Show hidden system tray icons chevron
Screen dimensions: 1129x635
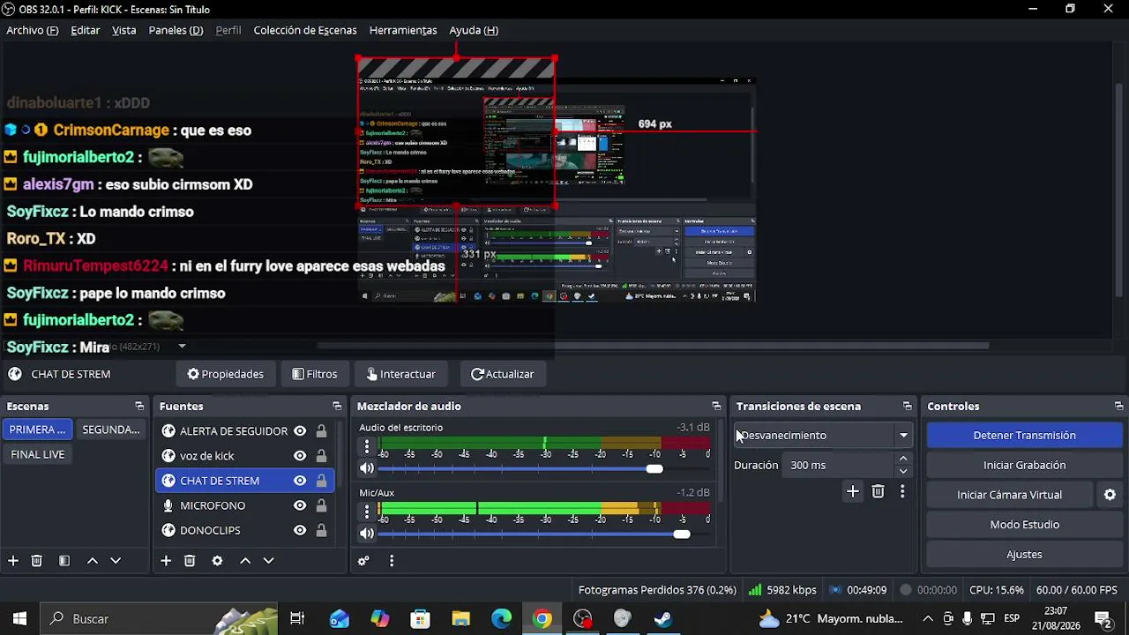click(x=928, y=619)
